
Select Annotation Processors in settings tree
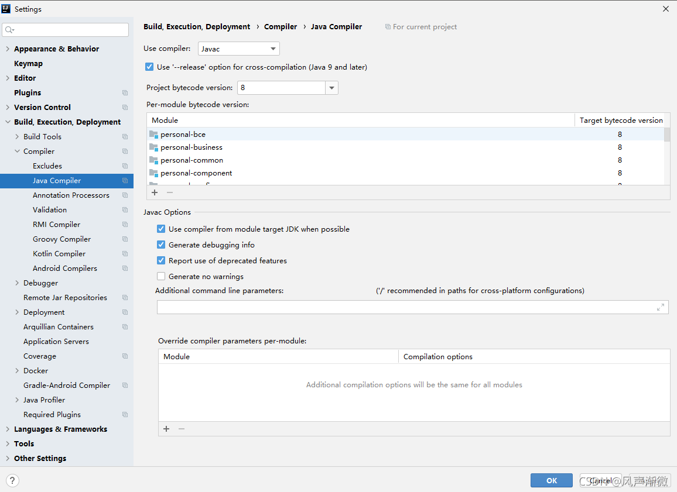pos(71,195)
